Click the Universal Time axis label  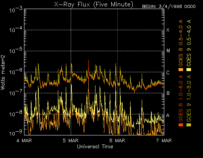click(95, 147)
